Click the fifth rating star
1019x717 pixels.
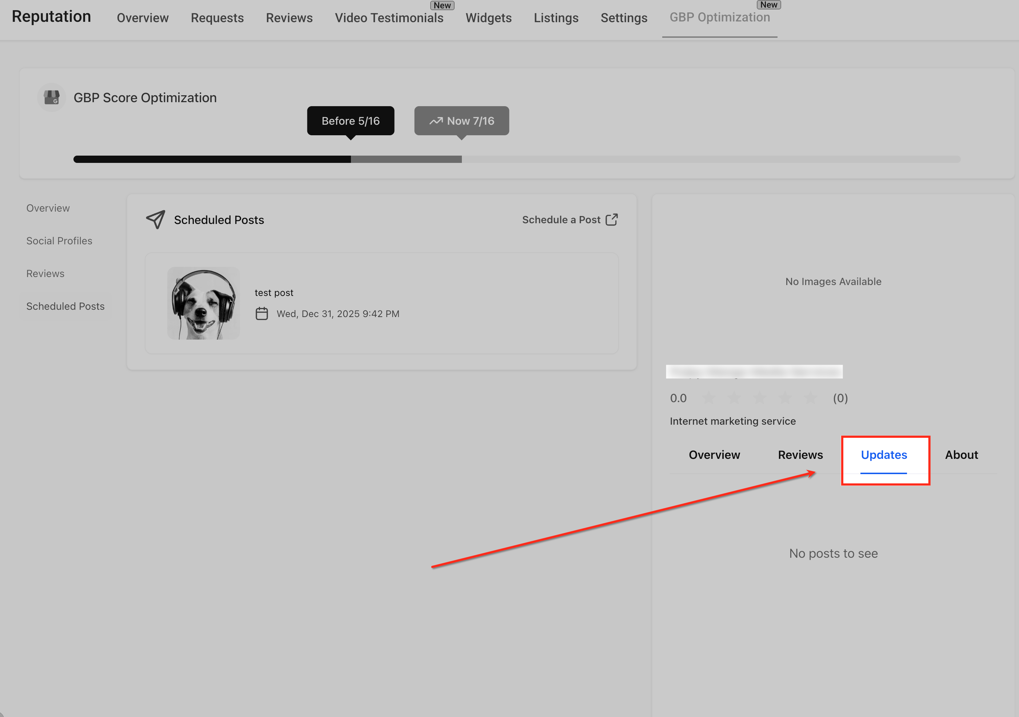click(811, 398)
